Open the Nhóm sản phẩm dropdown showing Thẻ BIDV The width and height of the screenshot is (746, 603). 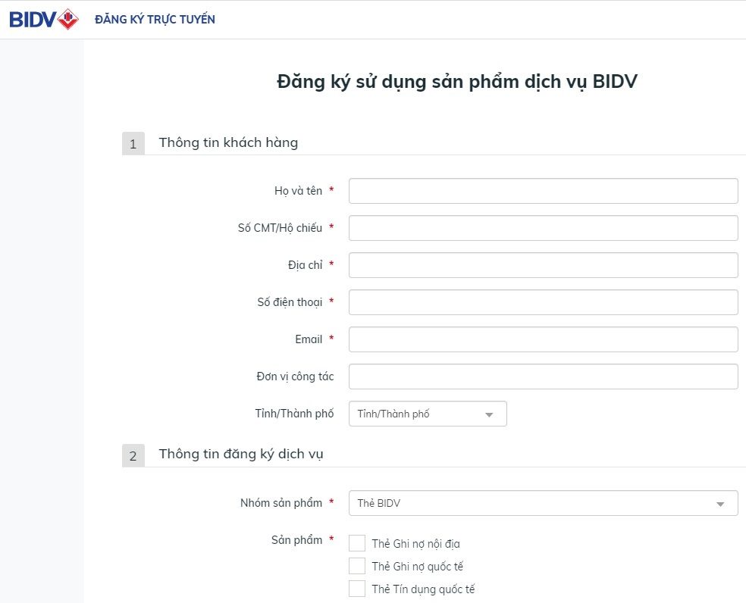coord(543,503)
